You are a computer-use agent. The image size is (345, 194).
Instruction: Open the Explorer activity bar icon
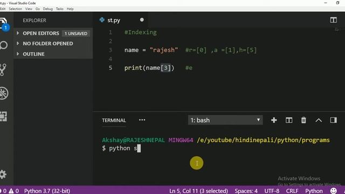[4, 23]
